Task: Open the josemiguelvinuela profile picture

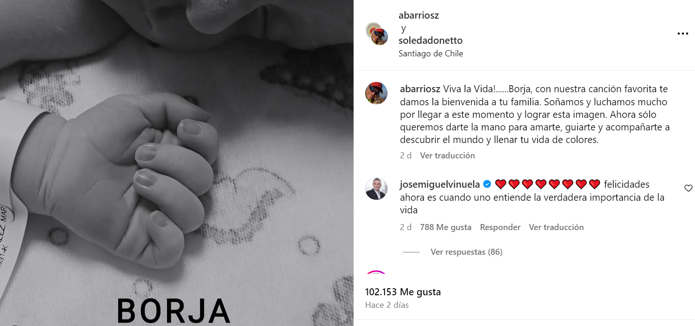Action: [x=376, y=189]
